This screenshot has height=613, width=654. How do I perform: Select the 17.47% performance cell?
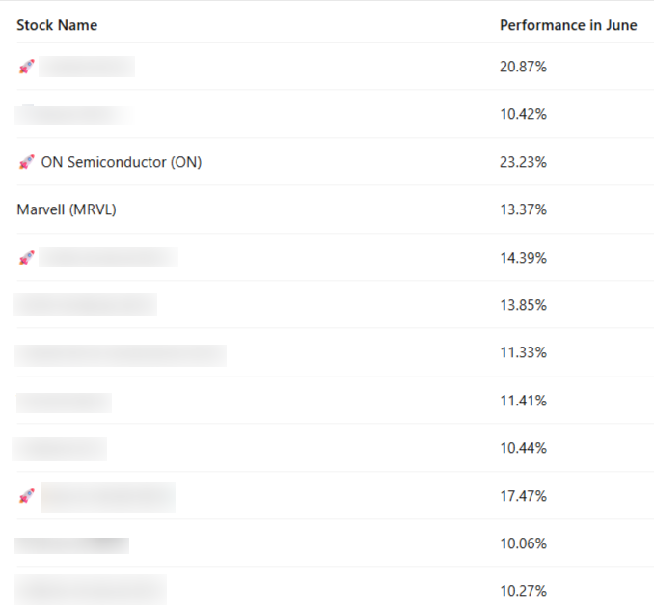(x=523, y=496)
